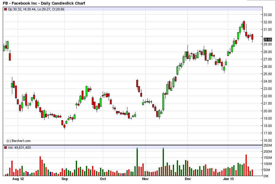Click the "Sep" date axis label
The height and width of the screenshot is (184, 275).
coord(64,179)
